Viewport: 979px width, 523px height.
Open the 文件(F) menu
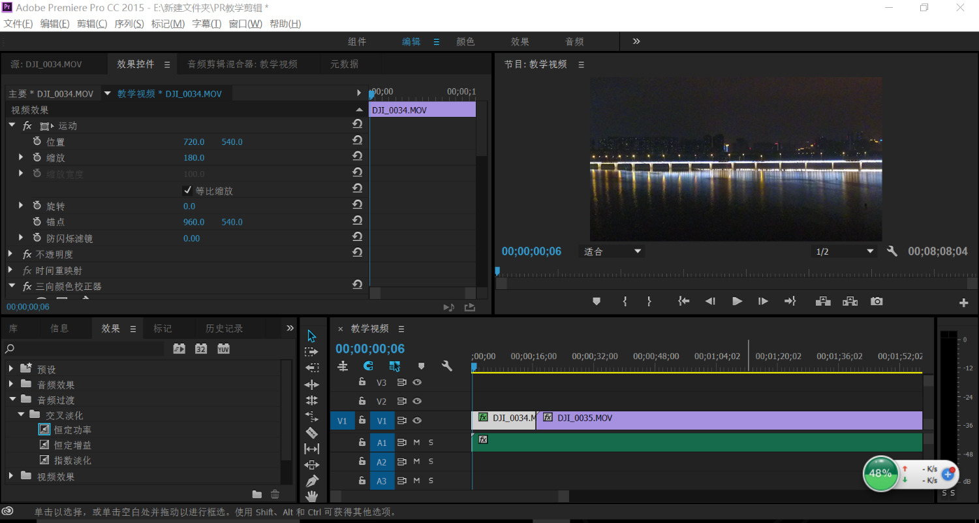[x=18, y=24]
